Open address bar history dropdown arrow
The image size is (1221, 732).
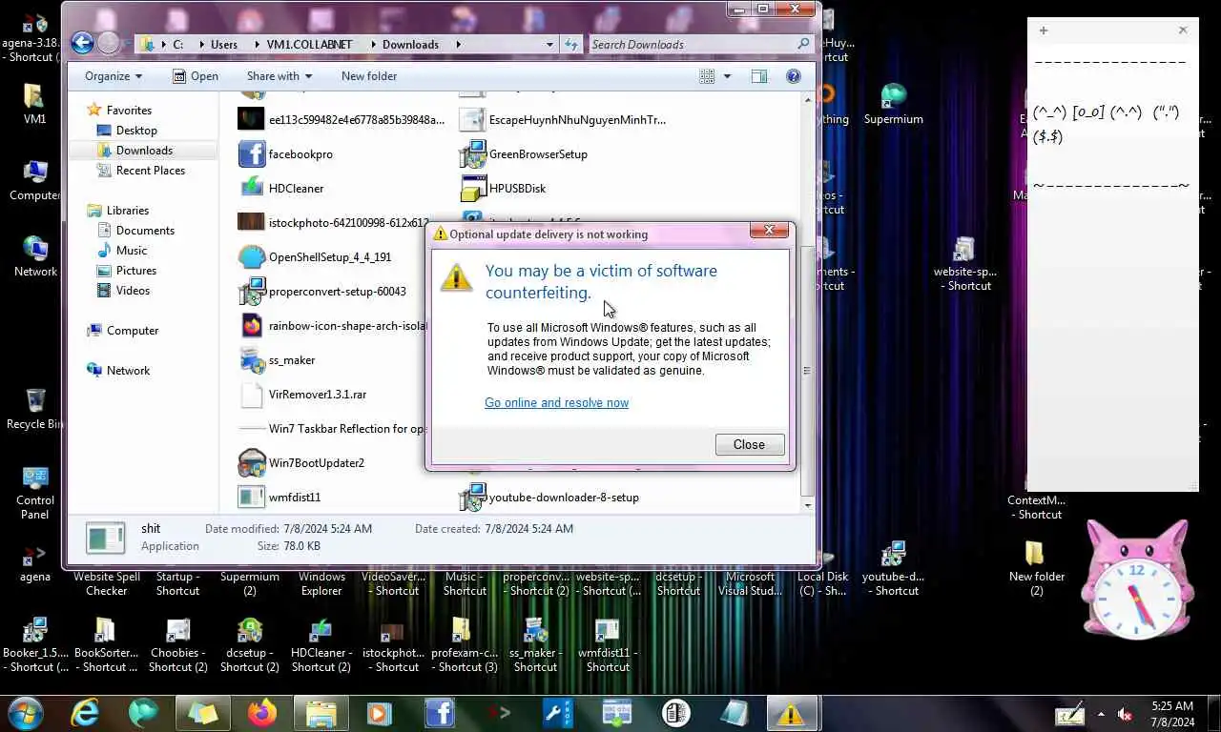click(x=549, y=44)
